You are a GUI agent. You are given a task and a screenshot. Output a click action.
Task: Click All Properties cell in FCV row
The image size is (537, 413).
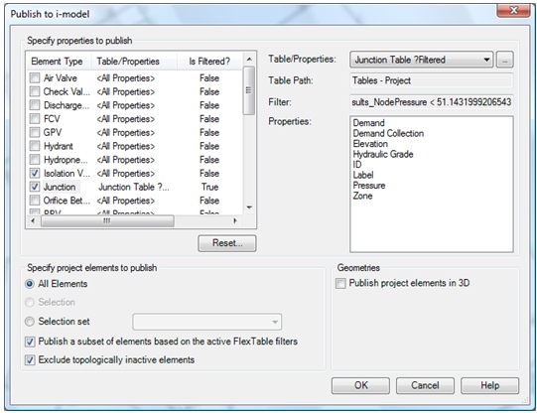click(126, 119)
